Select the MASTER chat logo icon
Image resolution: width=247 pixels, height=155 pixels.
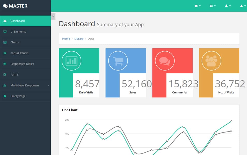tap(6, 6)
